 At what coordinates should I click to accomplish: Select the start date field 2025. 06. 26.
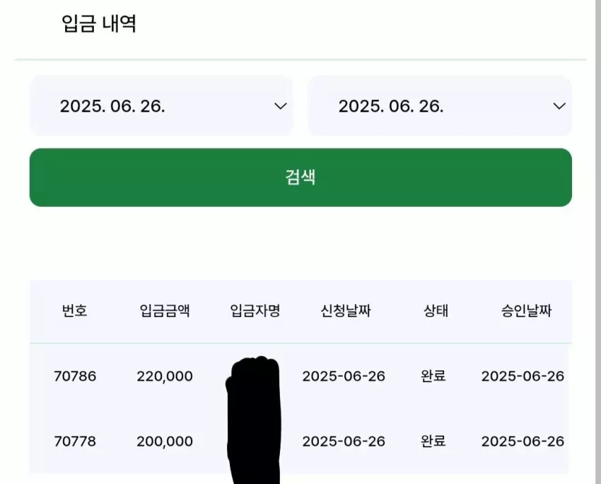click(161, 106)
